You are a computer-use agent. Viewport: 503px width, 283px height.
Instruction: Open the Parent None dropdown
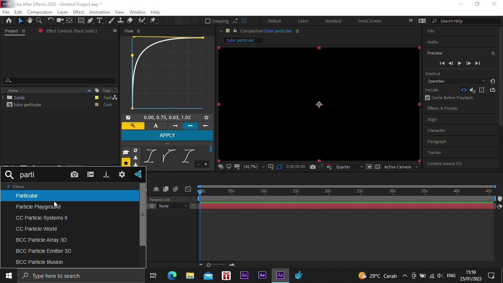173,206
